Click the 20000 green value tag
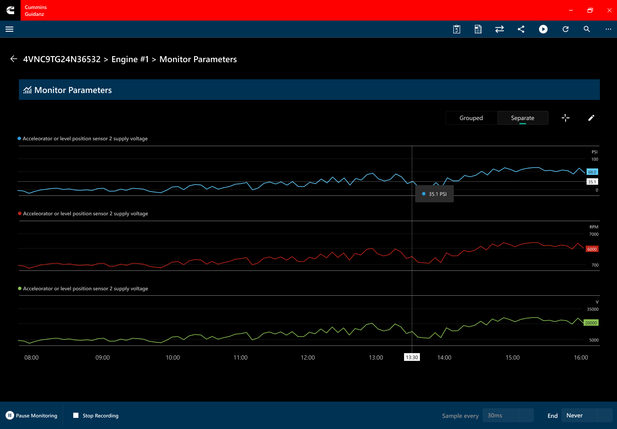The image size is (617, 429). point(591,323)
